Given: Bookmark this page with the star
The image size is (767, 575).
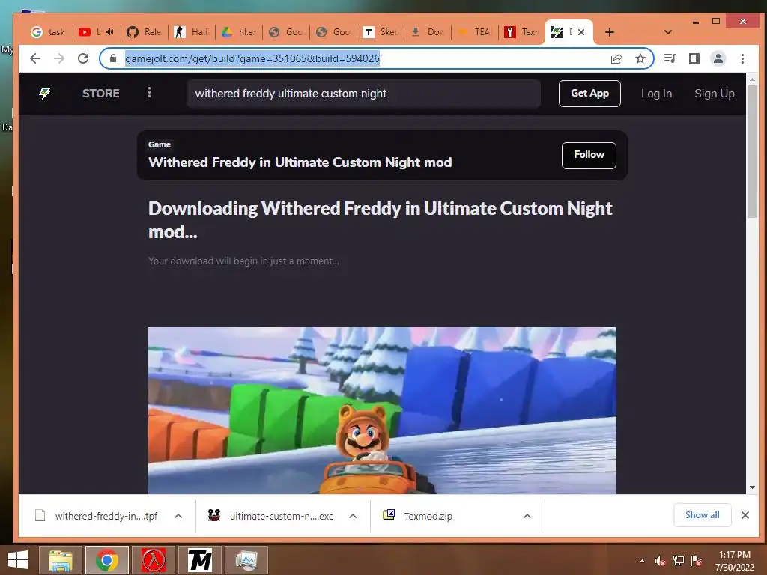Looking at the screenshot, I should (640, 58).
